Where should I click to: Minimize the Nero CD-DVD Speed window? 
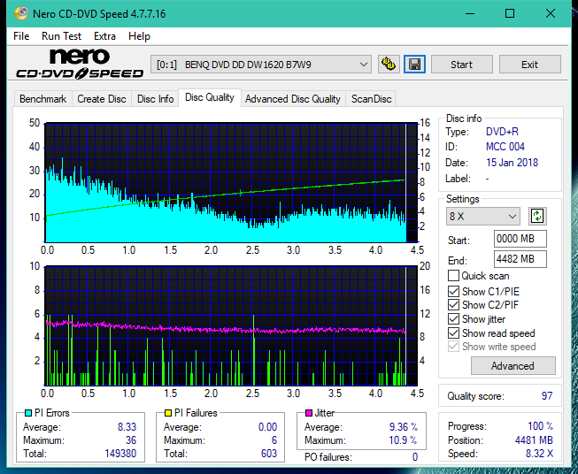pyautogui.click(x=470, y=13)
